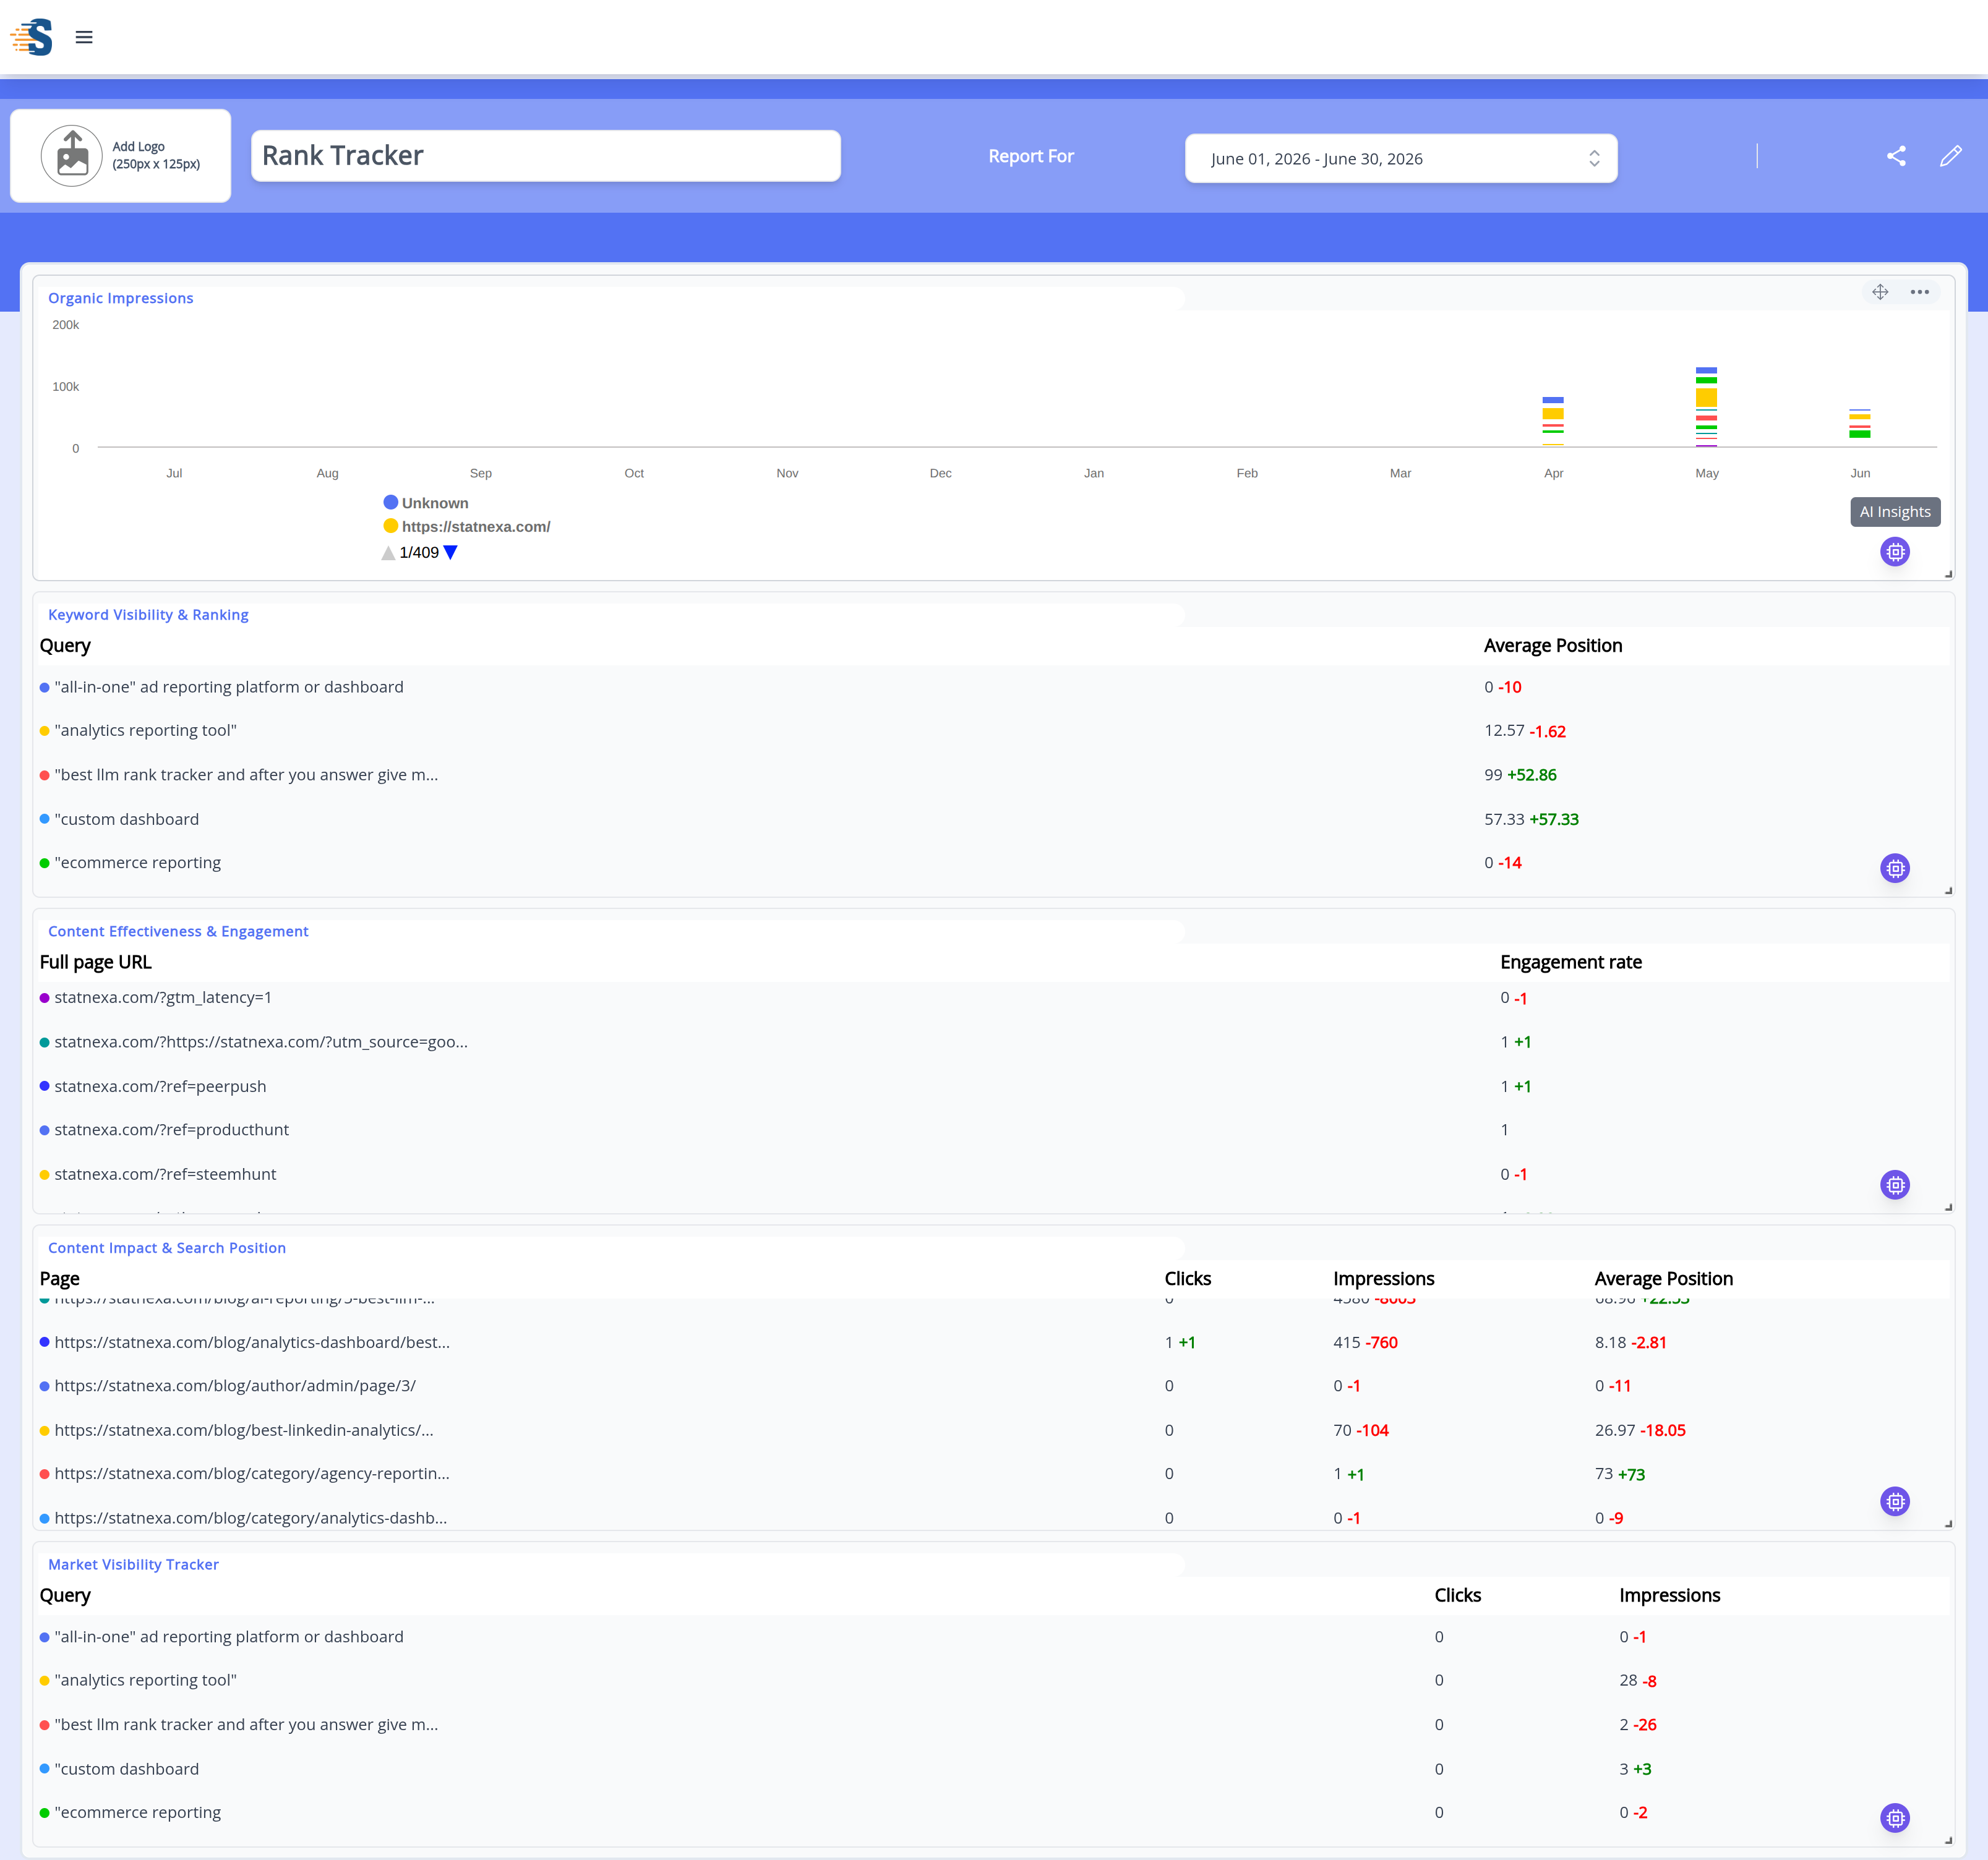This screenshot has width=1988, height=1860.
Task: Click the "best llm rank tracker" query in Market Visibility
Action: [246, 1724]
